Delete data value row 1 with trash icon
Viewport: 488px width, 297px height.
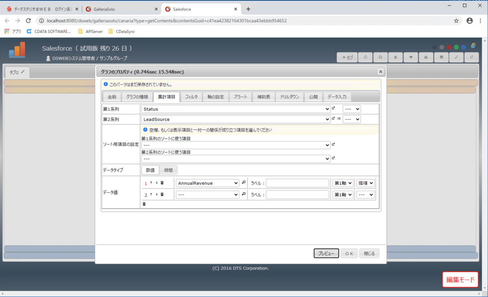tap(162, 183)
